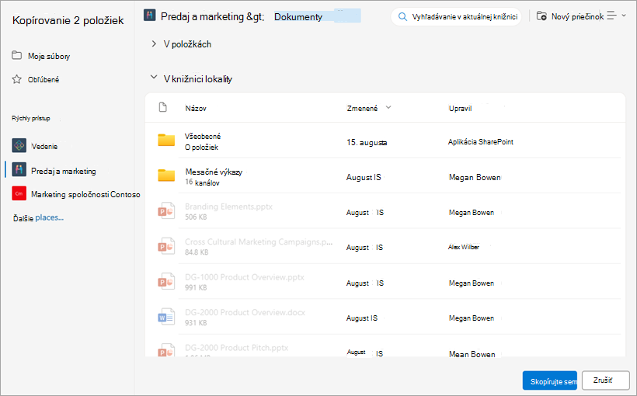Click Aplikácia SharePoint editor cell
The image size is (637, 396).
(481, 142)
